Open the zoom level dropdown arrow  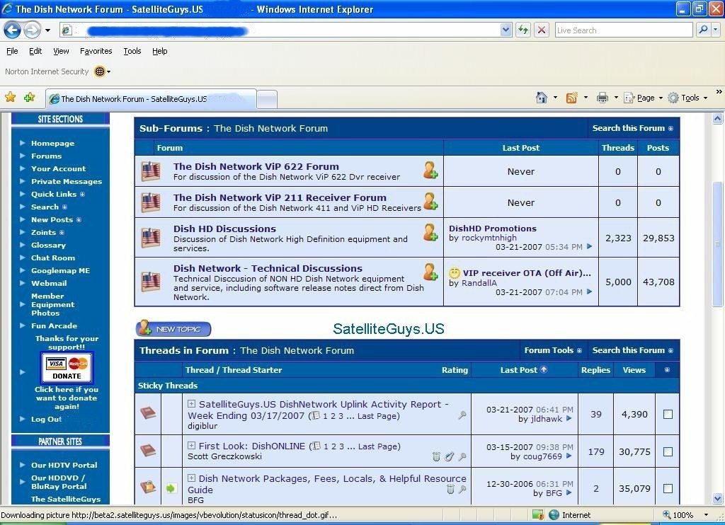click(x=706, y=515)
